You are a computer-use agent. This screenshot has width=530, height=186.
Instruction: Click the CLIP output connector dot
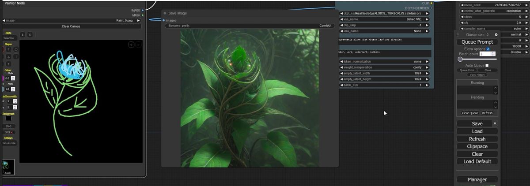[x=431, y=3]
